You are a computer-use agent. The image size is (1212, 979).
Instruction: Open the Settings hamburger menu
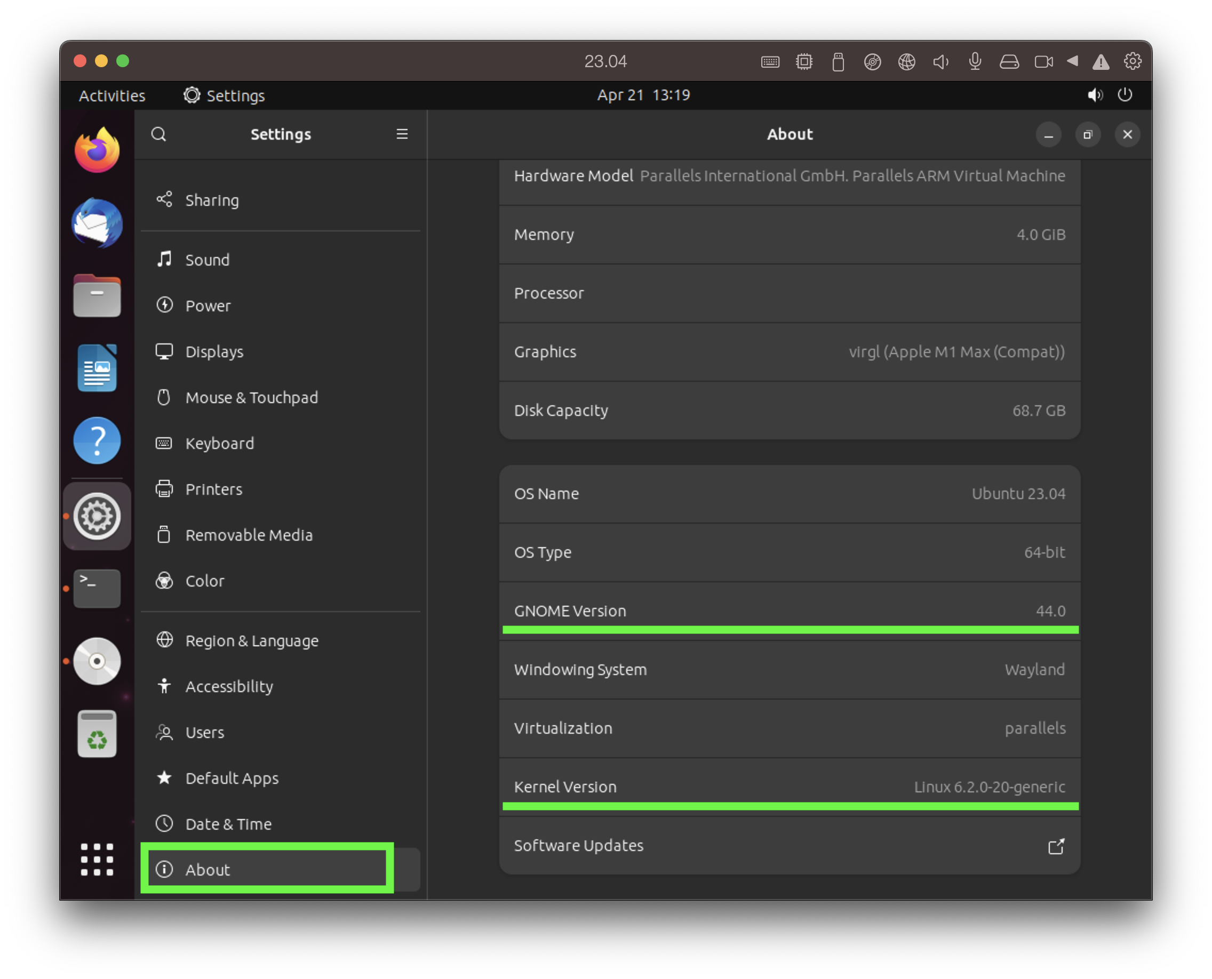[x=402, y=134]
